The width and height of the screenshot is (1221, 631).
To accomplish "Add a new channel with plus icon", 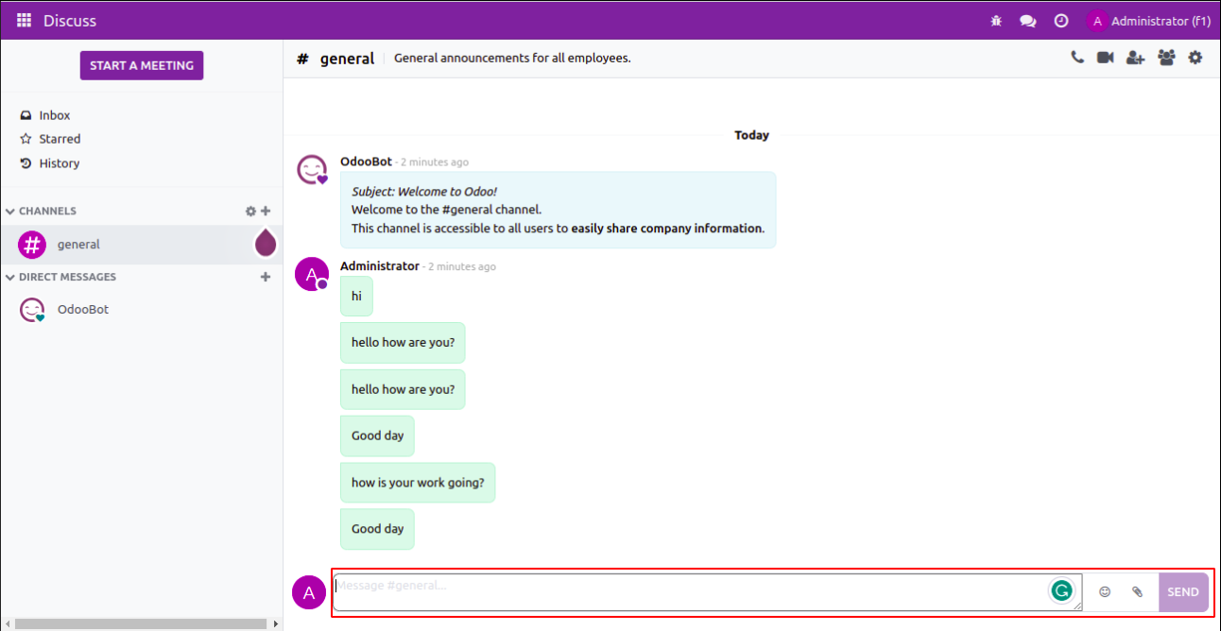I will [x=266, y=212].
